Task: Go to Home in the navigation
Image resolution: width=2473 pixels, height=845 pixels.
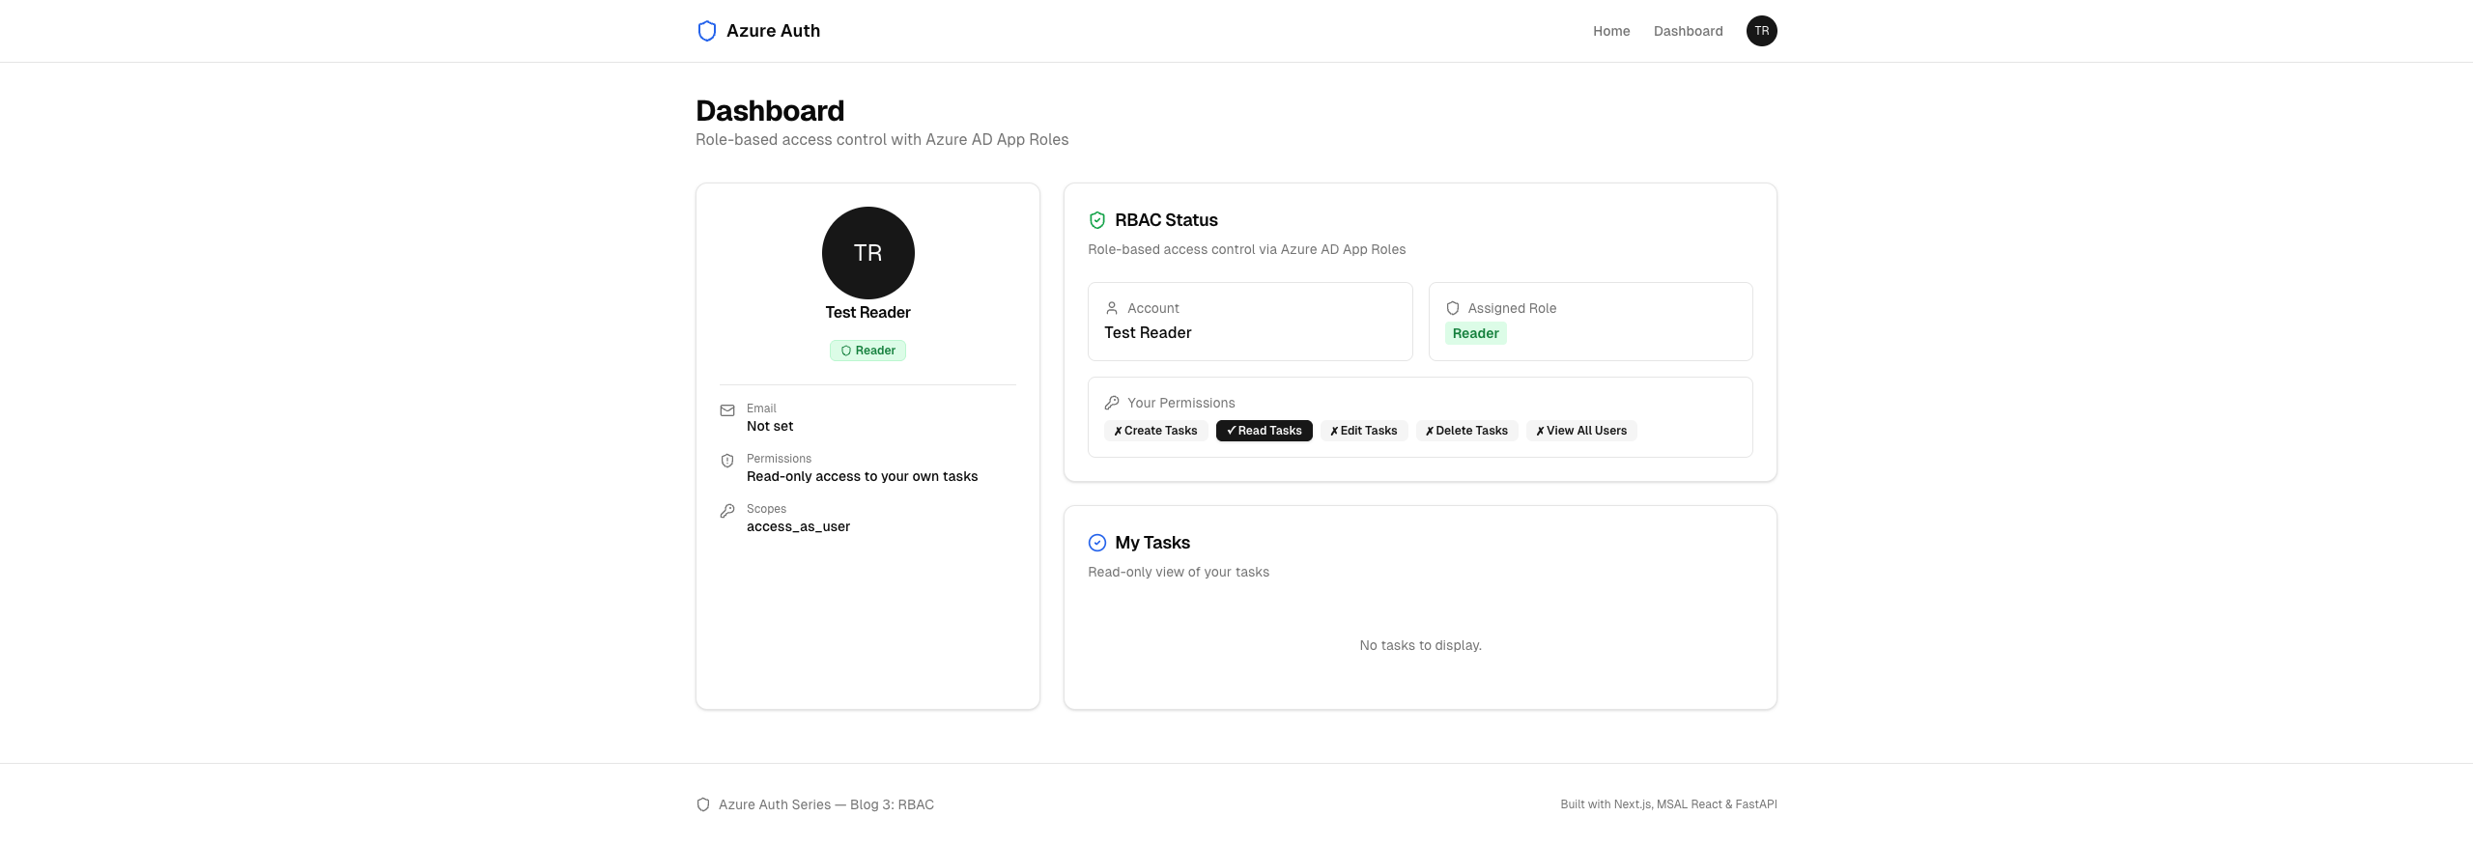Action: pos(1610,31)
